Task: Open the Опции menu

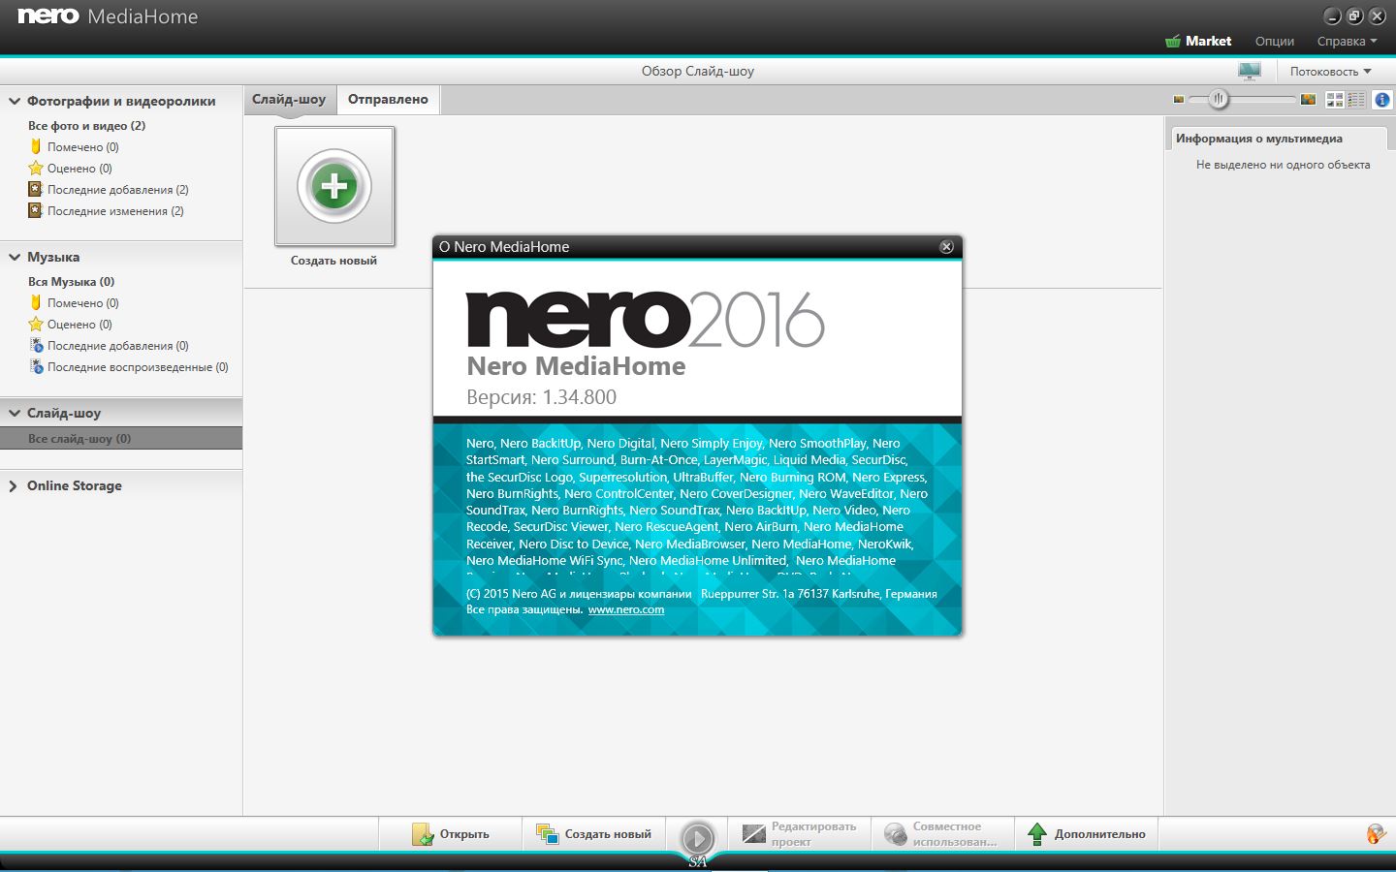Action: 1274,41
